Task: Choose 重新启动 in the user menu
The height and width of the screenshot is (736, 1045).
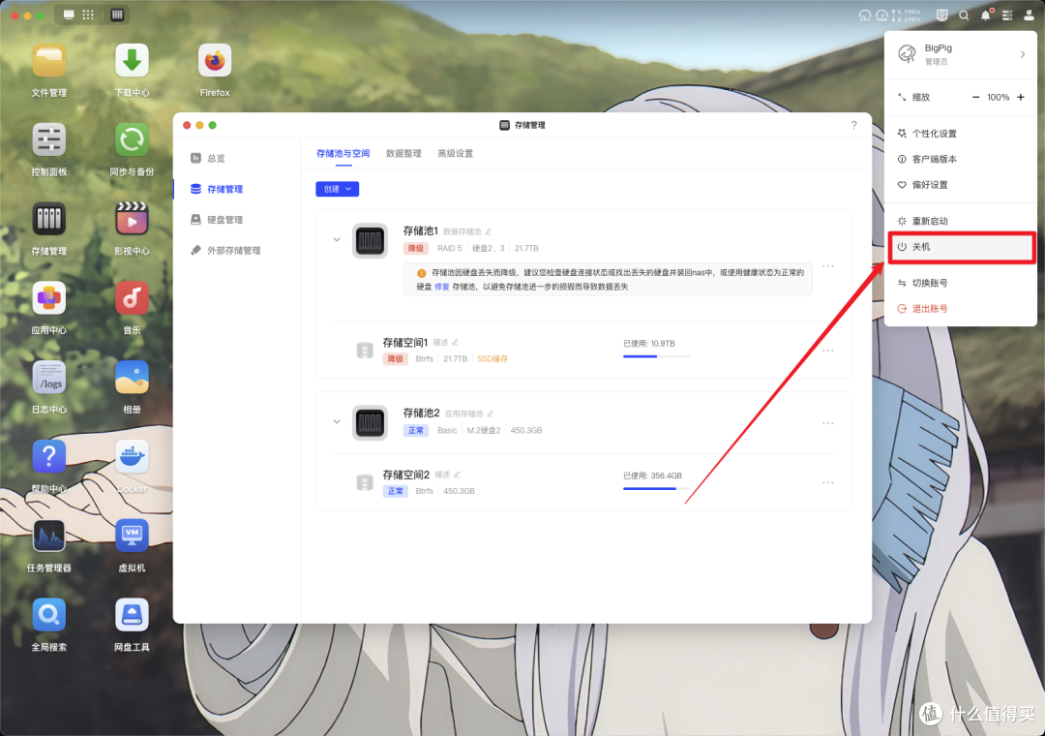Action: (961, 221)
